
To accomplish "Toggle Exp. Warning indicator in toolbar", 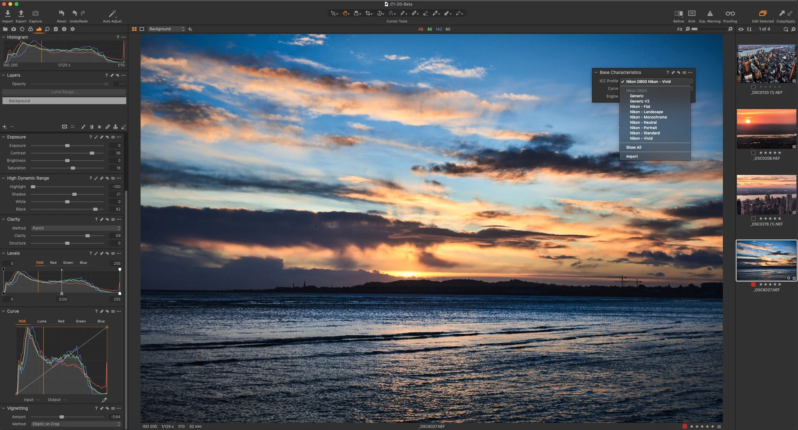I will click(x=709, y=13).
